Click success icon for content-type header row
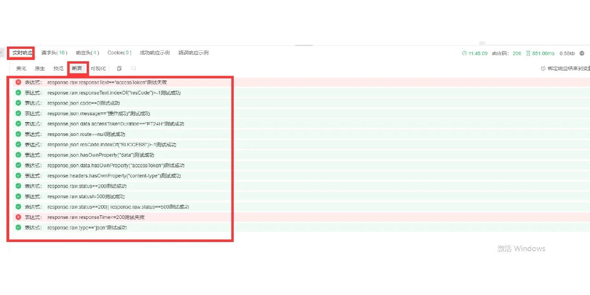590x295 pixels. [x=18, y=176]
